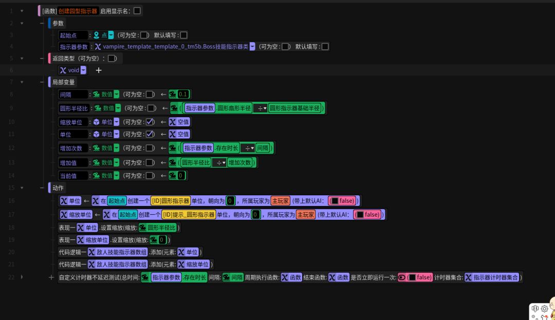
Task: Uncheck 可为空 on the 缩放单位 variable
Action: coord(150,122)
